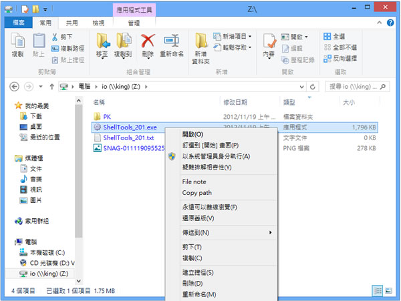This screenshot has height=301, width=401.
Task: Sort by Date modified (修改日期) column header
Action: pos(235,102)
